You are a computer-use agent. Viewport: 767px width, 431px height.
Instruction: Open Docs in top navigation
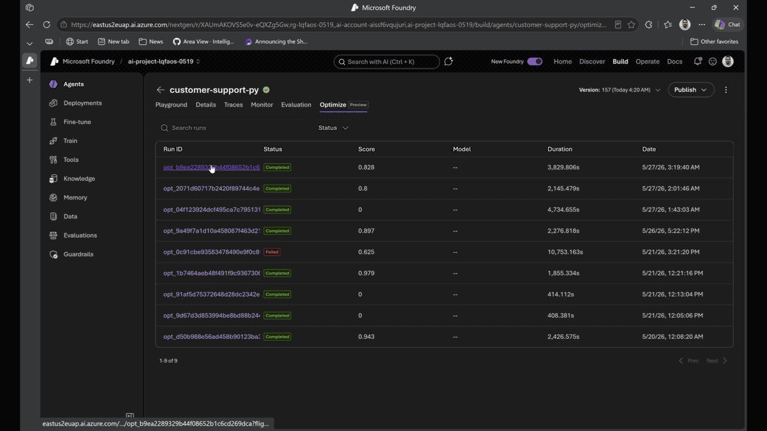pyautogui.click(x=675, y=62)
